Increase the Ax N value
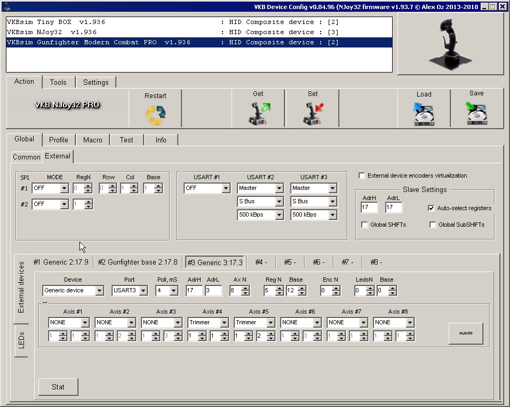Viewport: 510px width, 407px height. [246, 288]
